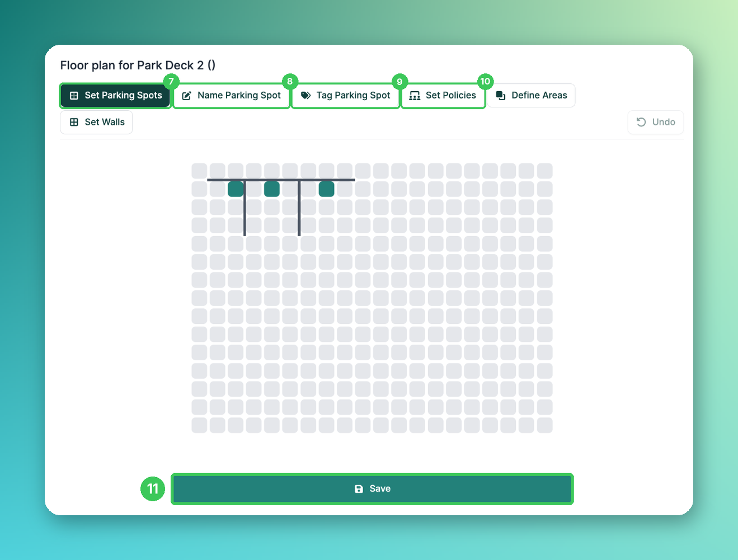Switch to Name Parking Spot mode
This screenshot has height=560, width=738.
coord(232,96)
